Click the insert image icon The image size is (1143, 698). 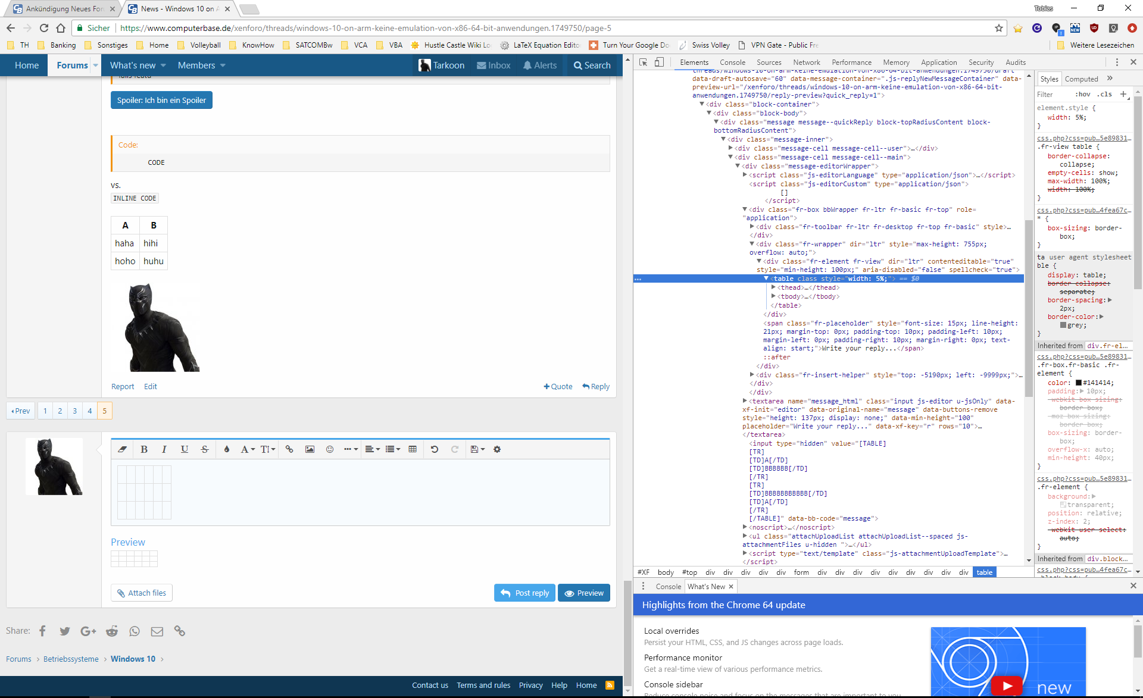point(310,449)
